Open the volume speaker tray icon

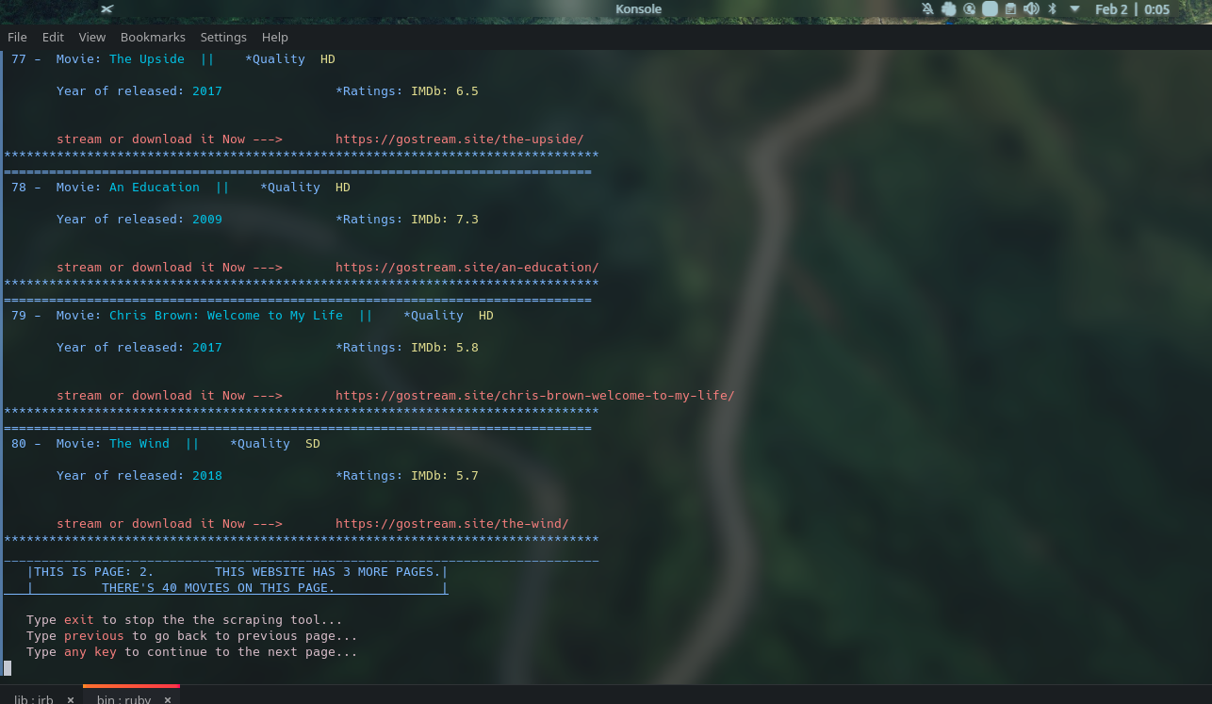pyautogui.click(x=1031, y=9)
